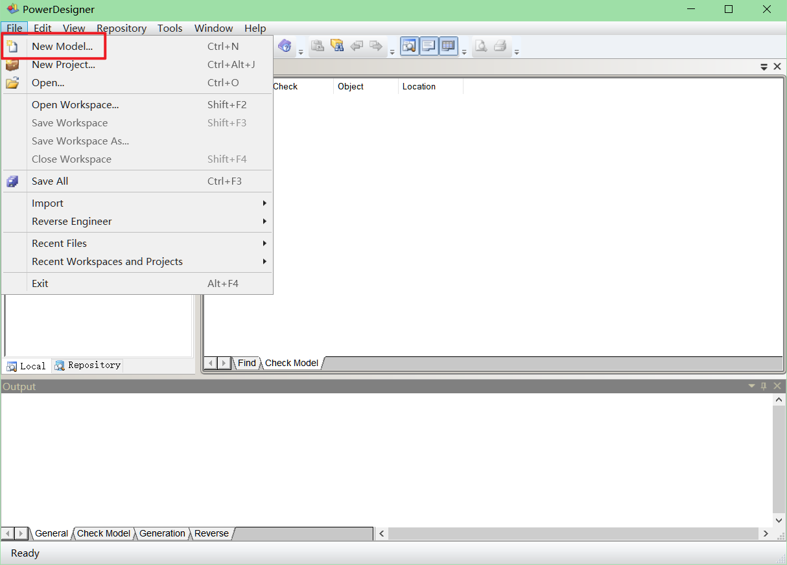
Task: Switch to the Repository browser tab
Action: [87, 365]
